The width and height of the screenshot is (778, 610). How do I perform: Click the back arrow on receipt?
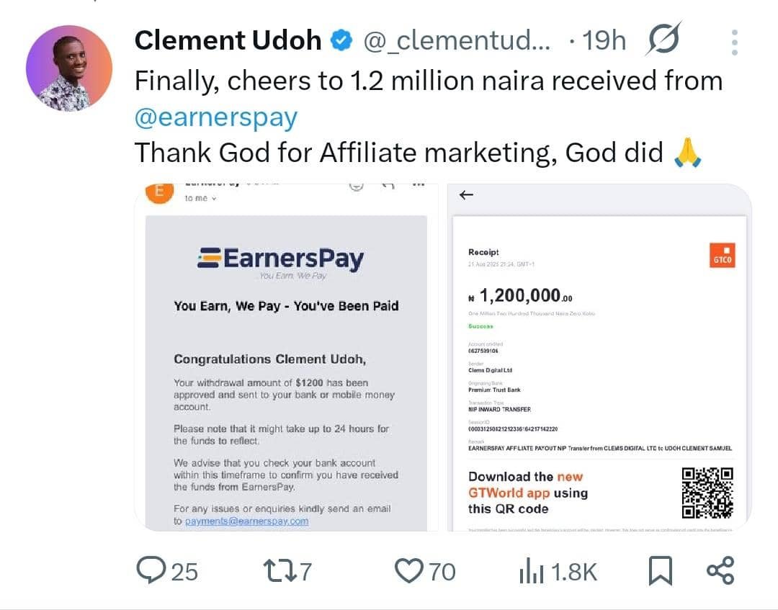coord(466,194)
